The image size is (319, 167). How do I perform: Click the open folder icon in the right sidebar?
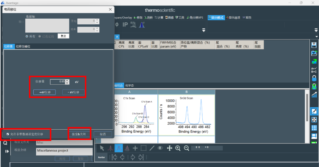(314, 53)
